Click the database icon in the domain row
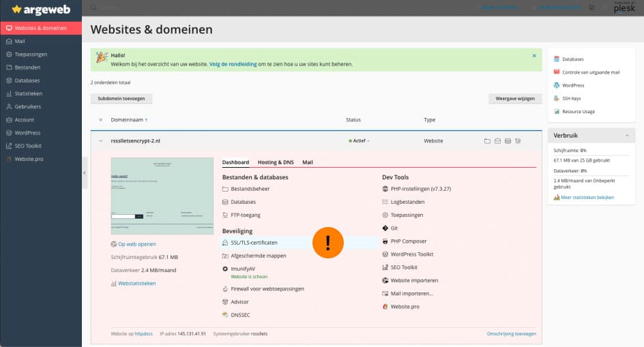644x347 pixels. [x=508, y=141]
